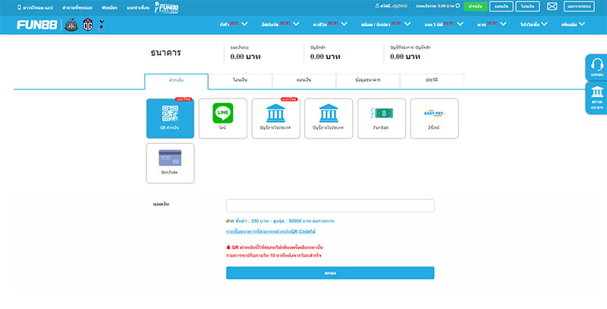The image size is (607, 309).
Task: Click the deposit amount input field
Action: 330,205
